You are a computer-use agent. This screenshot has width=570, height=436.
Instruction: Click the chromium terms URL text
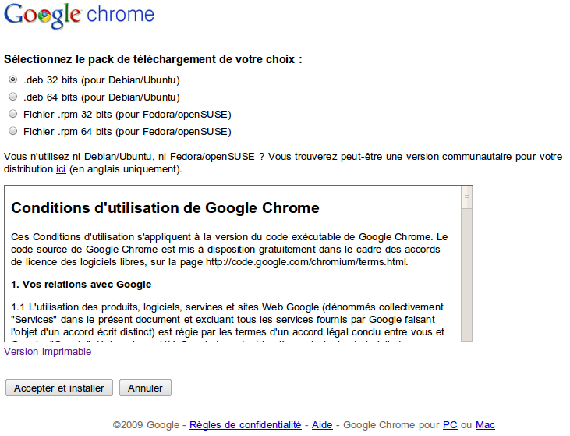tap(306, 262)
